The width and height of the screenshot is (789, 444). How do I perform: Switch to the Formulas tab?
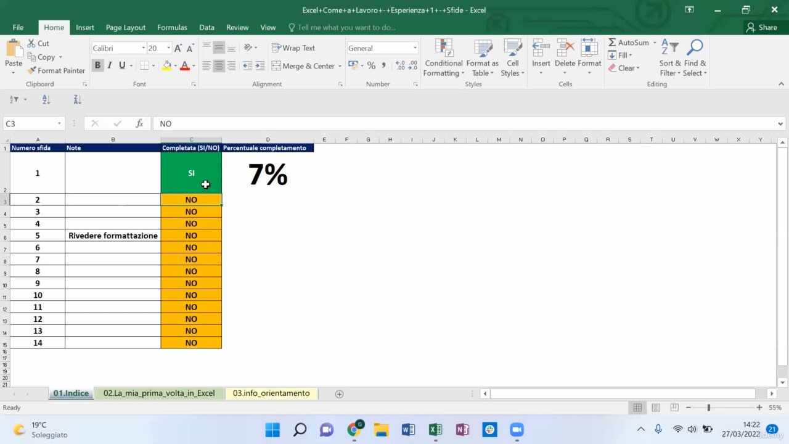[172, 27]
